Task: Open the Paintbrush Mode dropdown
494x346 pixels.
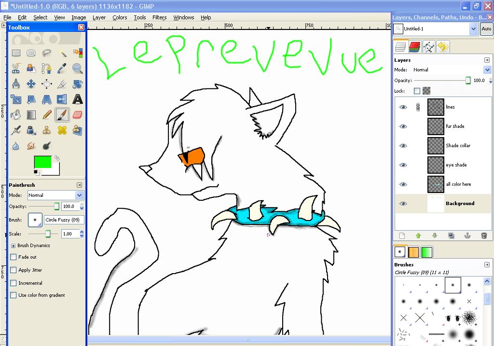Action: pyautogui.click(x=56, y=195)
